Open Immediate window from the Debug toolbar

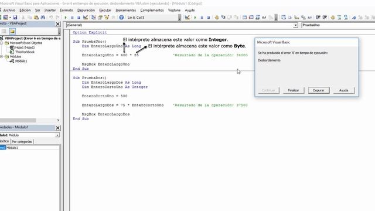(x=251, y=18)
